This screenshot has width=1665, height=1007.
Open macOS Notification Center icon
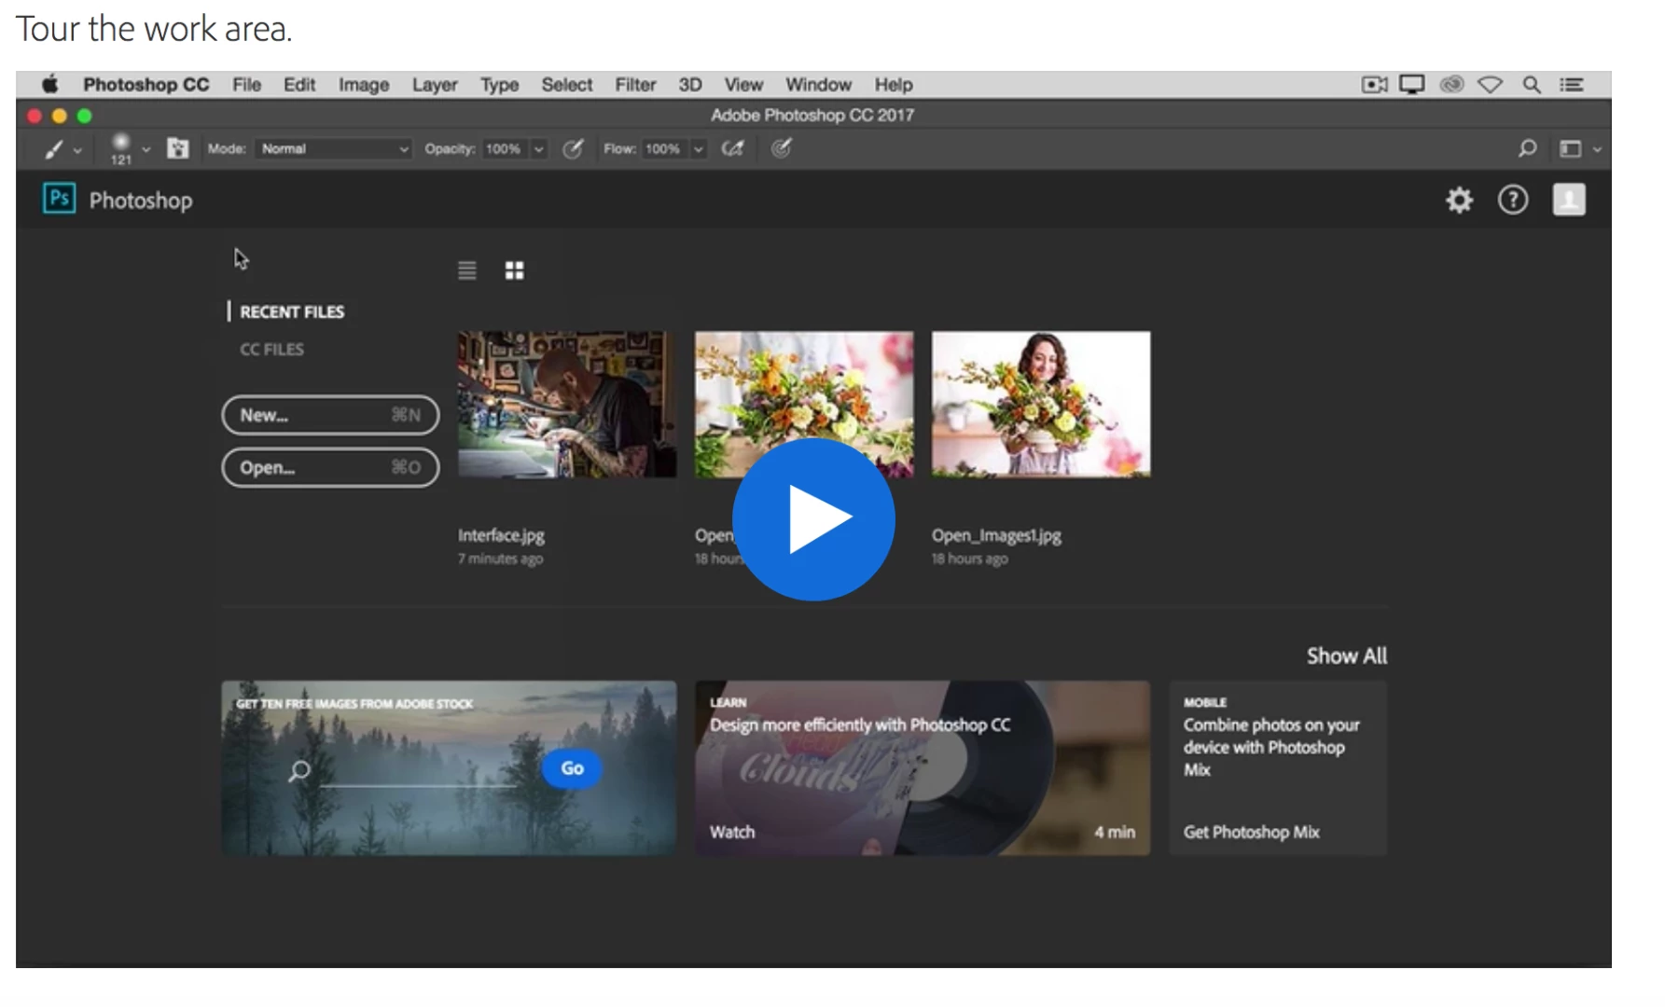click(x=1572, y=85)
